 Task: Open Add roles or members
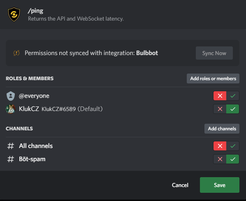(x=213, y=79)
